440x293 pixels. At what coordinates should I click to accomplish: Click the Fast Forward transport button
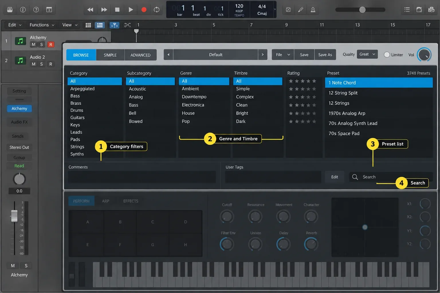click(x=104, y=10)
